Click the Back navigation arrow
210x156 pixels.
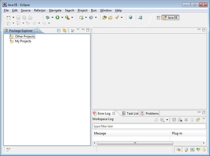pyautogui.click(x=34, y=23)
